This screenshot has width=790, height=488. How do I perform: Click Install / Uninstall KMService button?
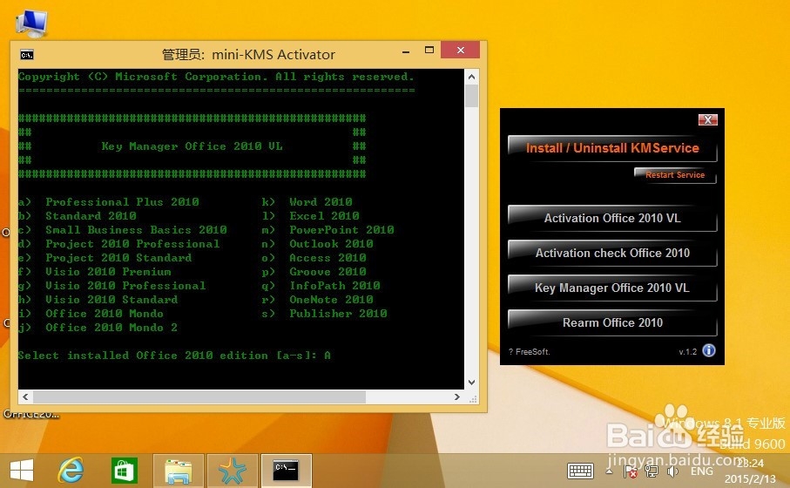pos(612,148)
